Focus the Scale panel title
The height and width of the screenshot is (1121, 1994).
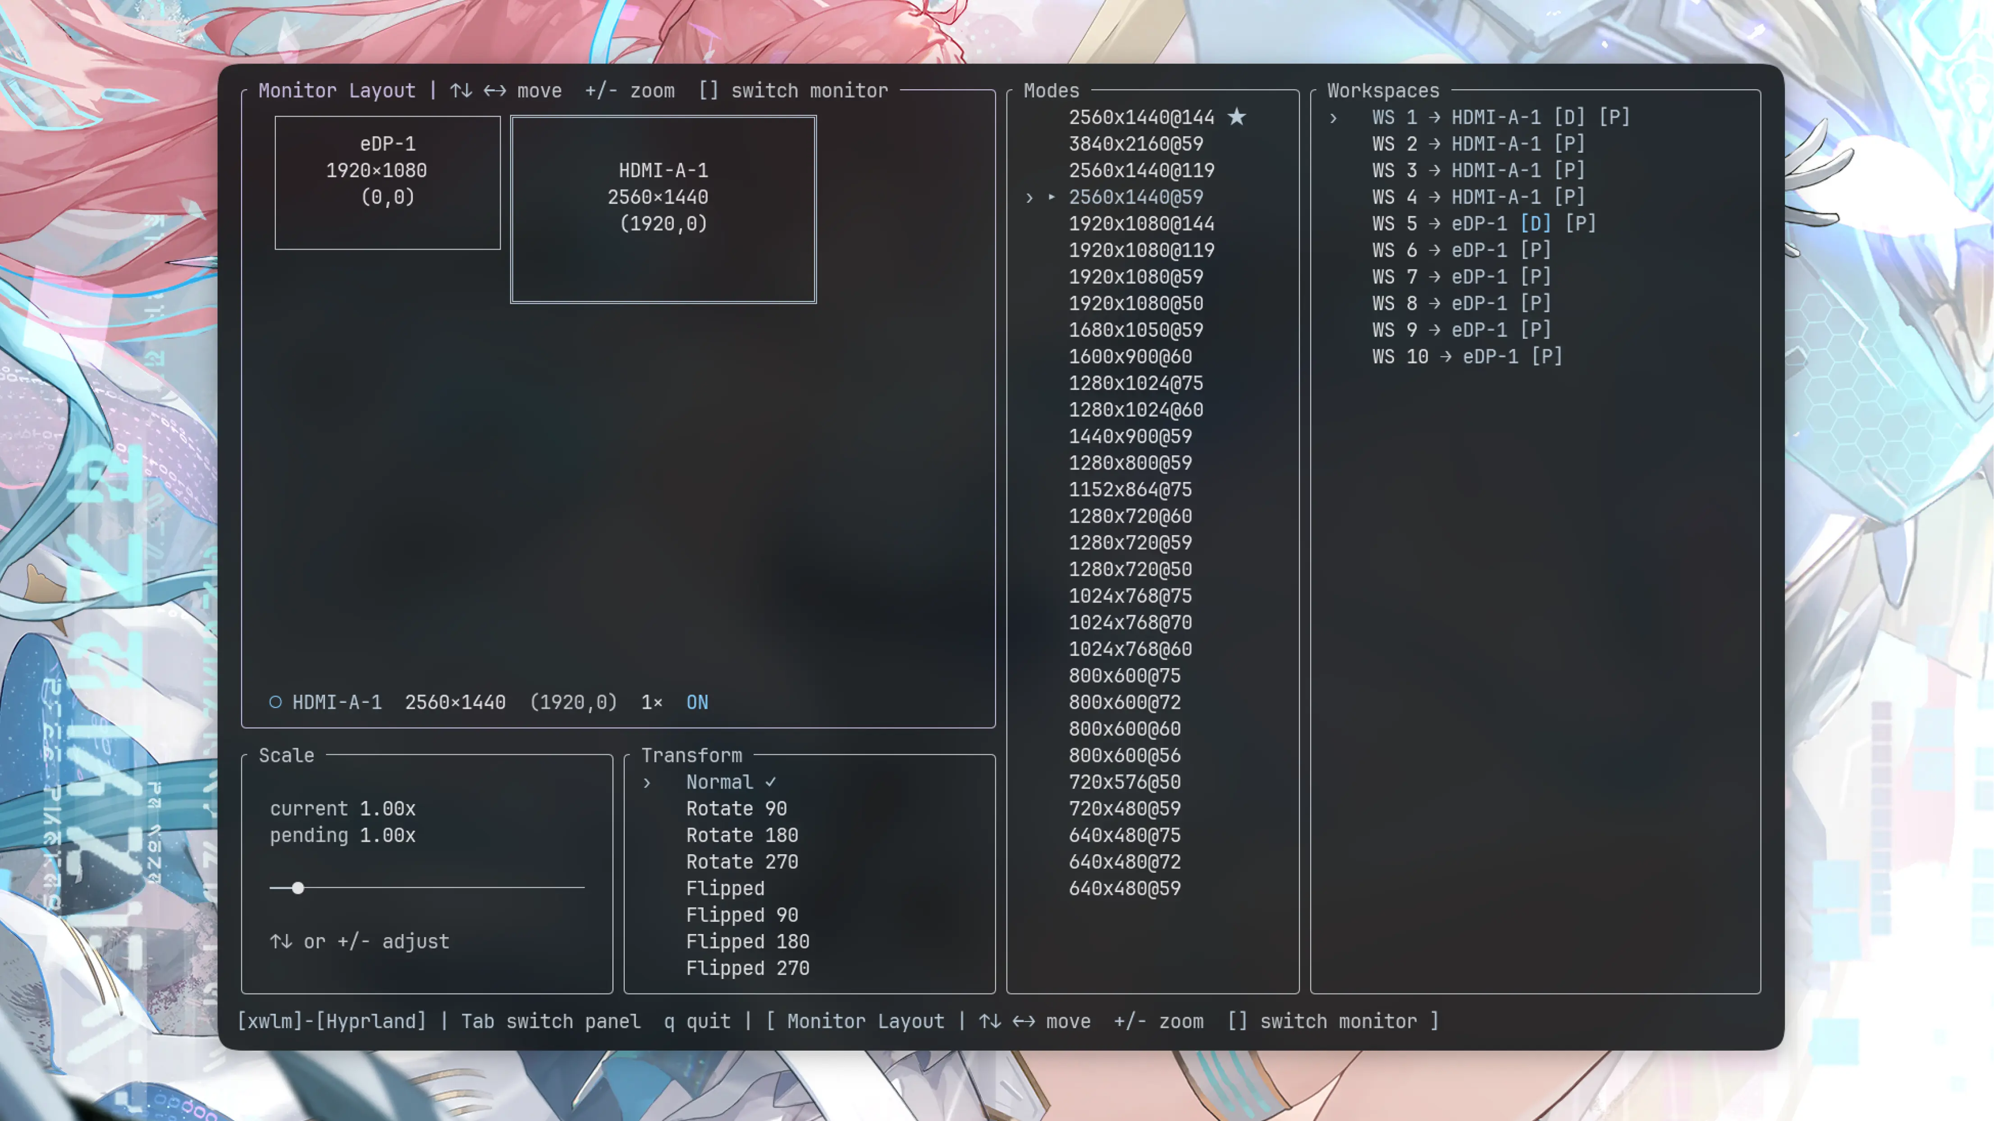286,755
